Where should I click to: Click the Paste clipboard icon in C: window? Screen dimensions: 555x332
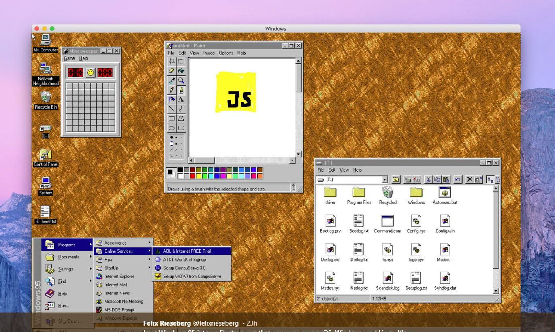[x=446, y=180]
